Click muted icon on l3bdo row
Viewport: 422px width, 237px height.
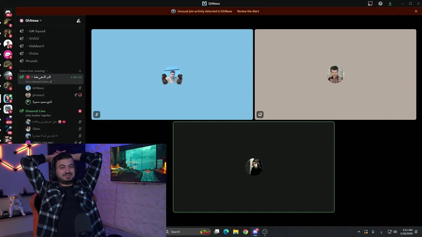[x=80, y=129]
